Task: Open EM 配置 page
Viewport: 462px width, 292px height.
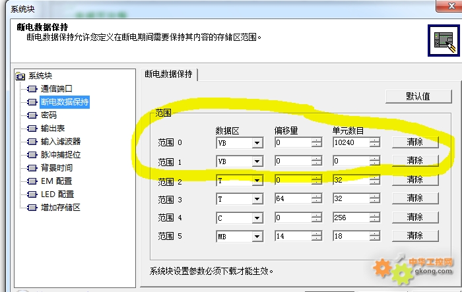Action: pyautogui.click(x=56, y=181)
